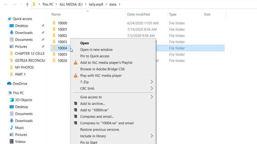The height and width of the screenshot is (144, 257).
Task: Open the recent locations dropdown arrow
Action: tap(21, 4)
